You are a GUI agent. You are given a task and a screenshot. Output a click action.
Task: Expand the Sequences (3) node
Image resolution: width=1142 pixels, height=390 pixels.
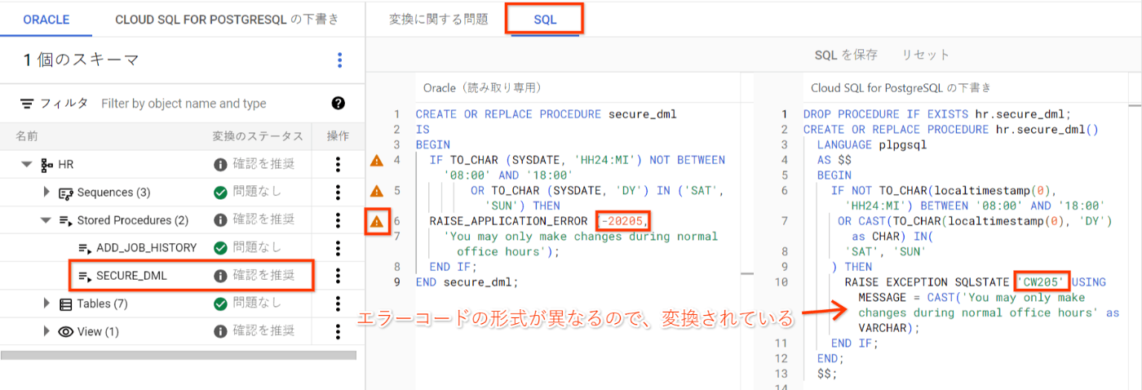click(x=46, y=193)
